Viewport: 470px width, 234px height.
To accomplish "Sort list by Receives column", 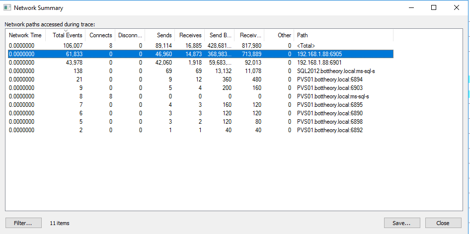I will [x=190, y=35].
